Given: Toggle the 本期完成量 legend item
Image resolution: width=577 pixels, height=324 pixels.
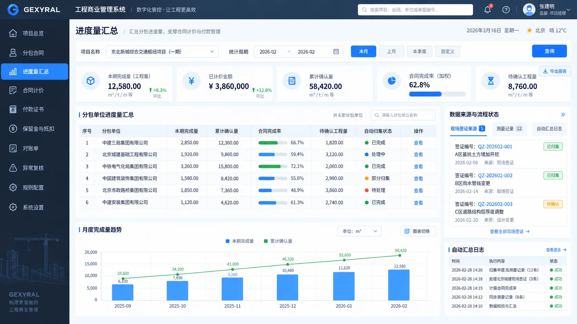Looking at the screenshot, I should [239, 241].
